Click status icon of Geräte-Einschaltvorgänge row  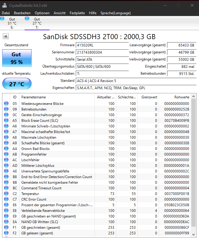coord(6,115)
